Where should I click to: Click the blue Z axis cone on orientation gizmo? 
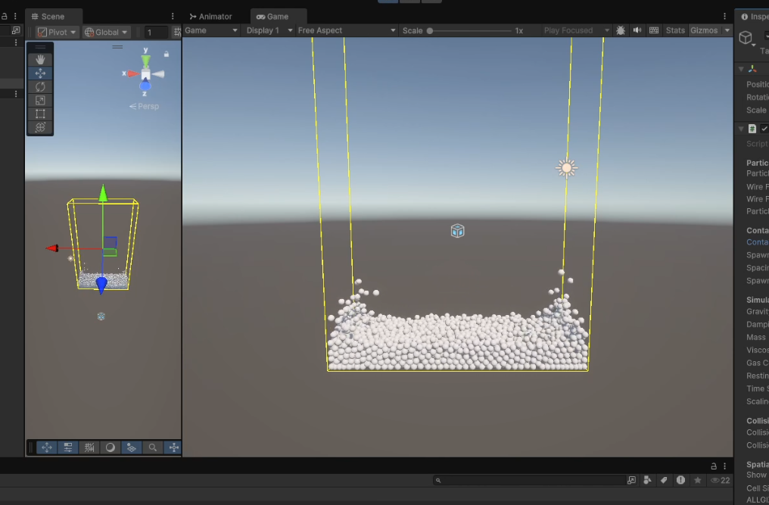click(x=145, y=86)
